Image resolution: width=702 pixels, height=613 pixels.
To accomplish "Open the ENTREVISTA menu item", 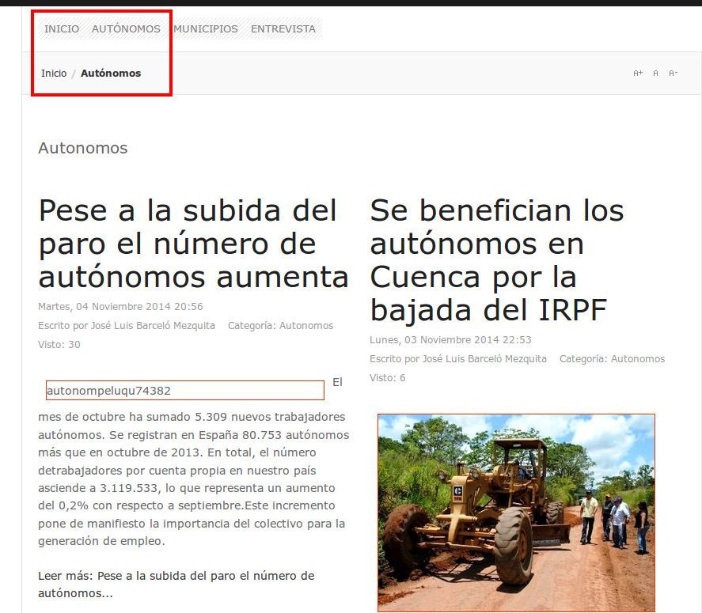I will 283,28.
